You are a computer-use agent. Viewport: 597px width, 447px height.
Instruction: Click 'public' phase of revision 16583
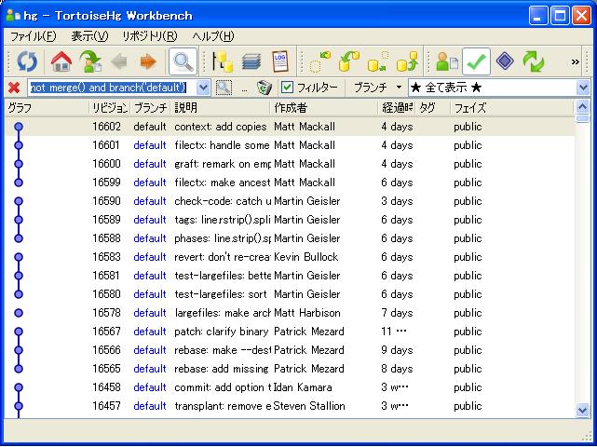pos(468,257)
